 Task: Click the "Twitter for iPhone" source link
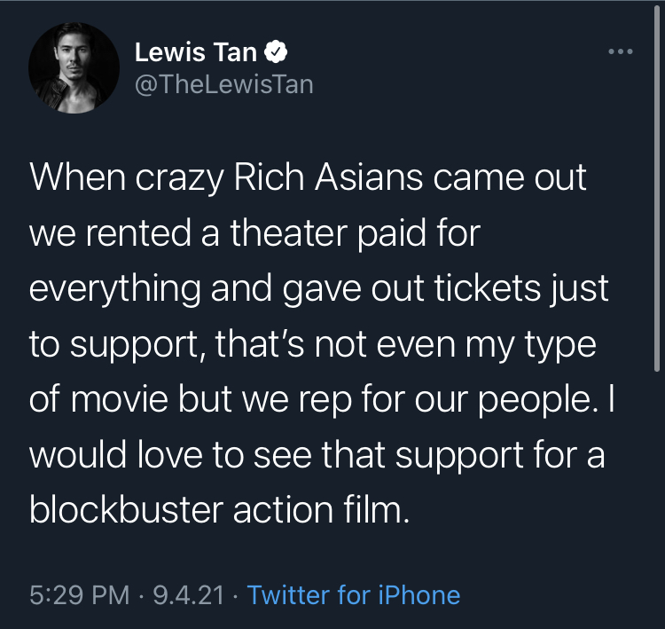click(354, 594)
